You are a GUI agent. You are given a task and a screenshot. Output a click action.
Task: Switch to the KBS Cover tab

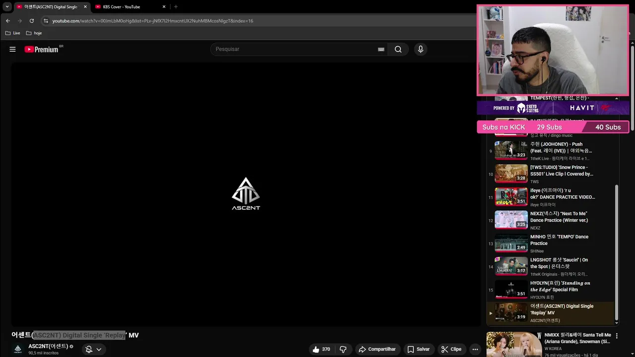tap(130, 7)
